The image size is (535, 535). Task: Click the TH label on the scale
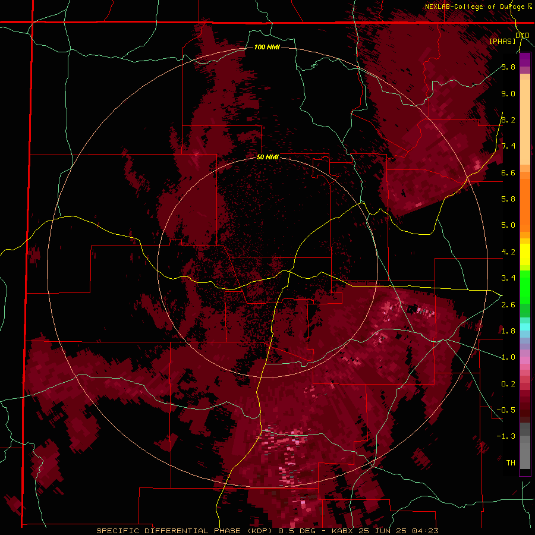(511, 463)
